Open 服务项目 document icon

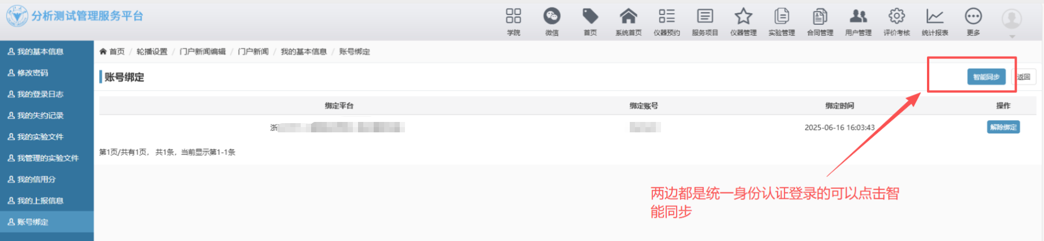click(704, 16)
